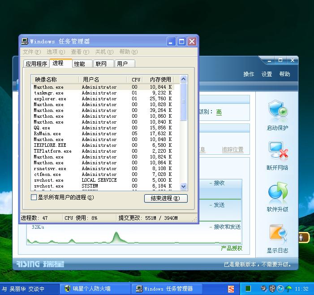Image resolution: width=314 pixels, height=295 pixels.
Task: Open the 文件(F) menu
Action: click(32, 52)
